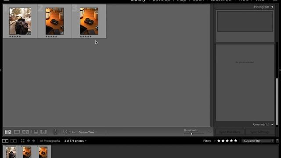This screenshot has height=158, width=281.
Task: Collapse the Histogram panel
Action: (x=272, y=7)
